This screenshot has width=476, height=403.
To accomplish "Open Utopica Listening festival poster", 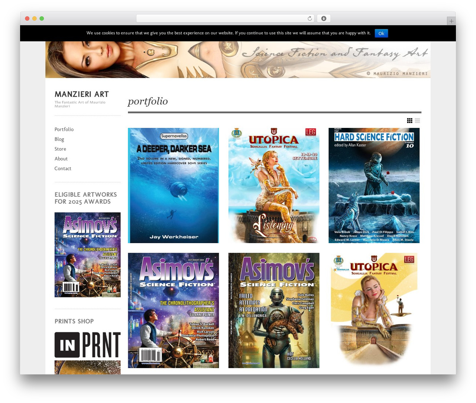I will pyautogui.click(x=274, y=186).
